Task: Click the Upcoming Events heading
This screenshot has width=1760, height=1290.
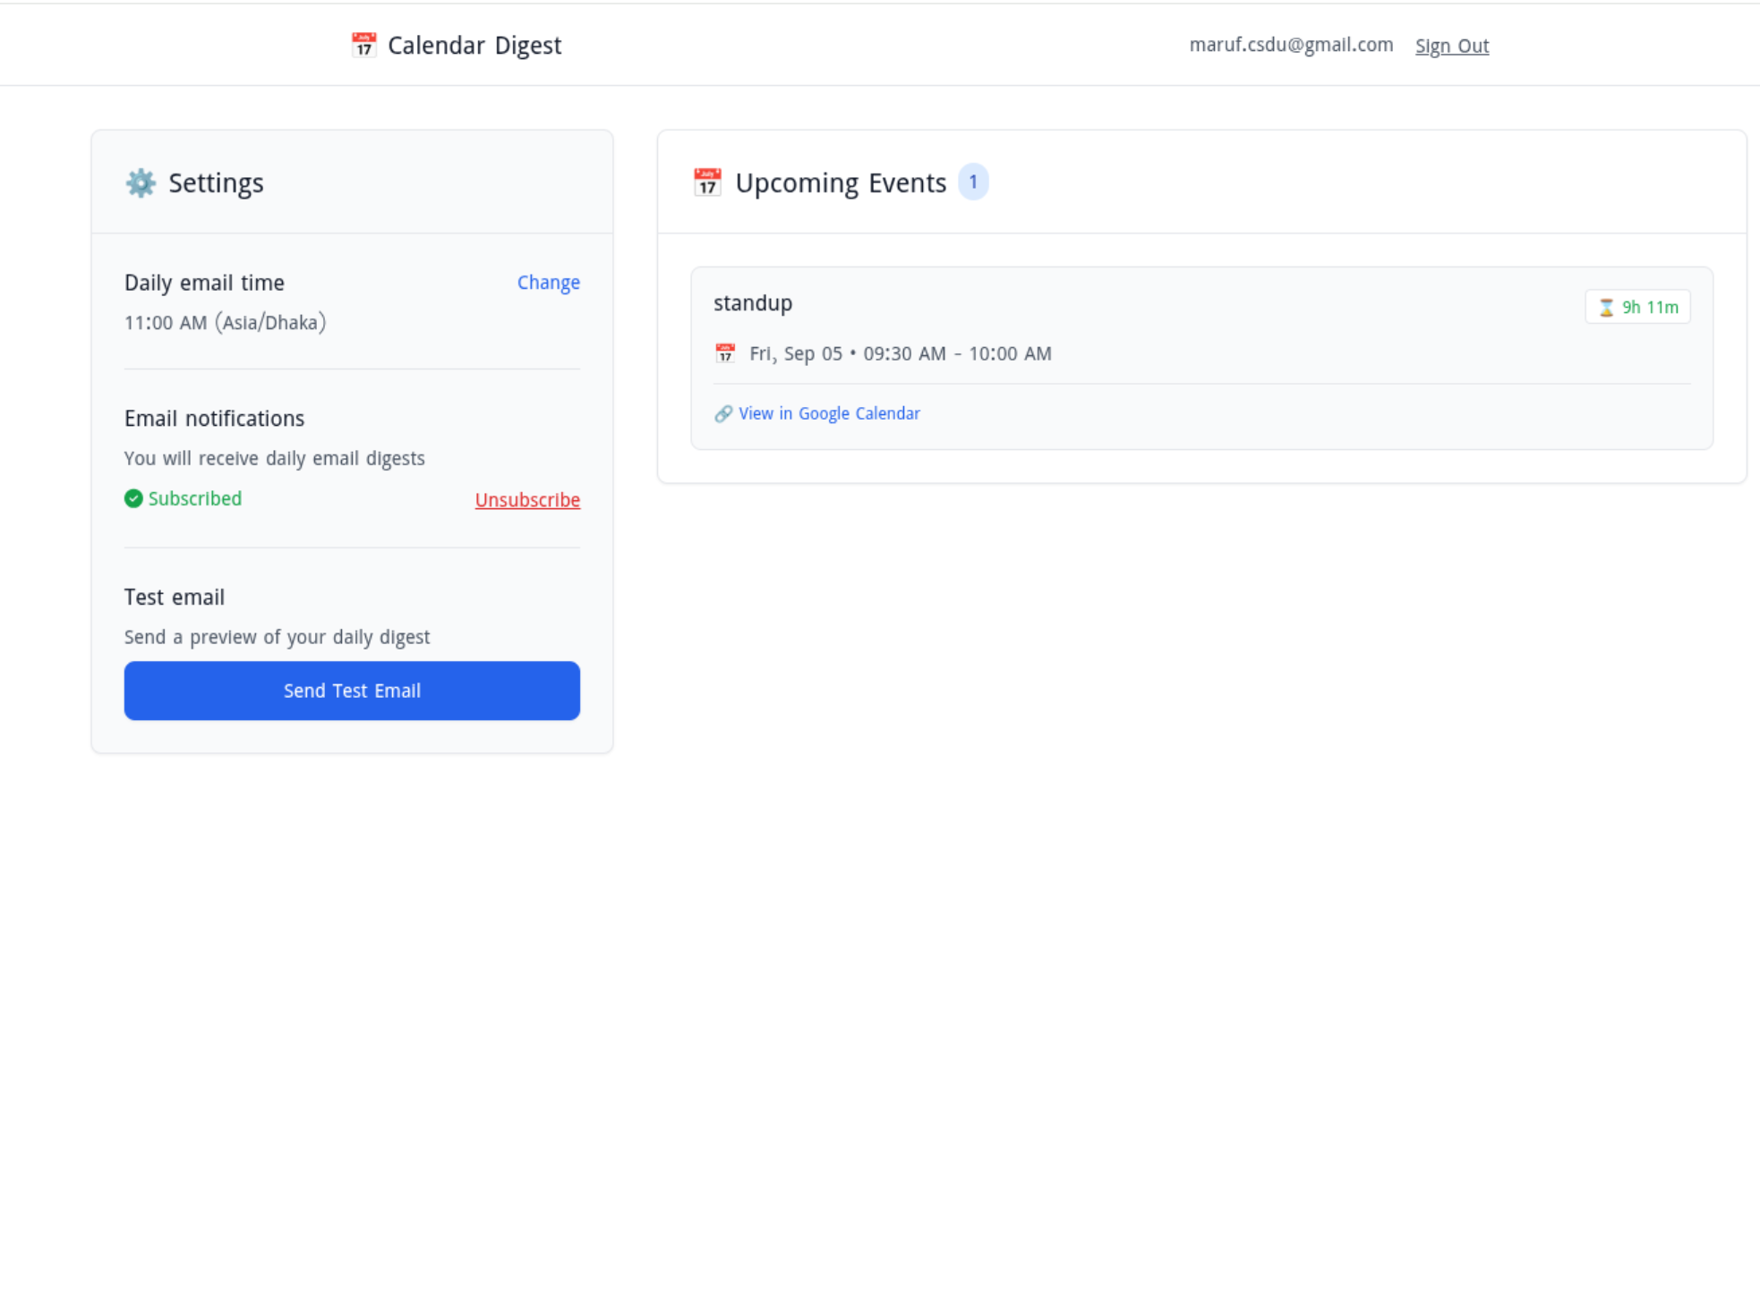Action: [x=841, y=182]
